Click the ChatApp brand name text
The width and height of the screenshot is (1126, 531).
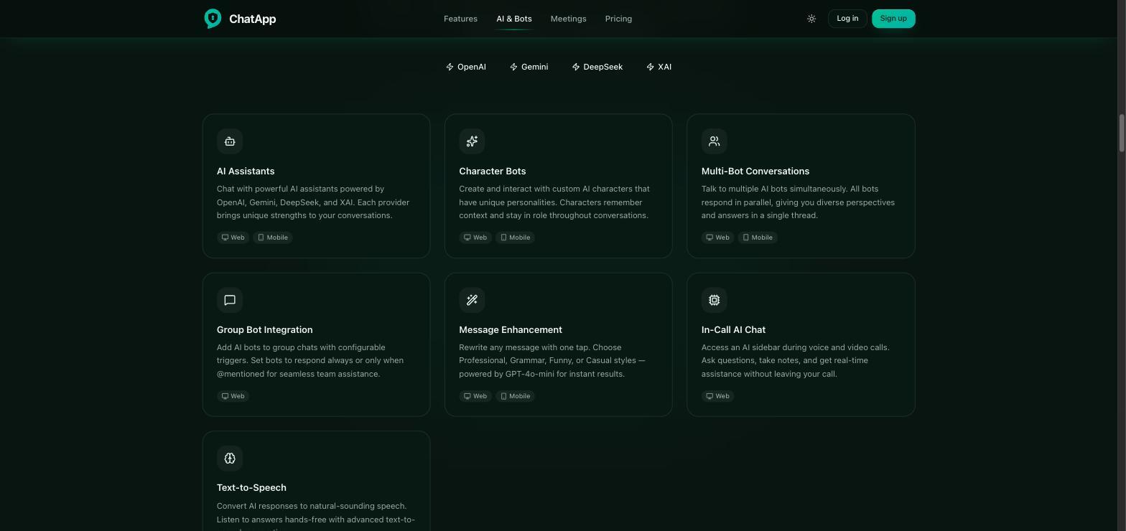coord(252,19)
